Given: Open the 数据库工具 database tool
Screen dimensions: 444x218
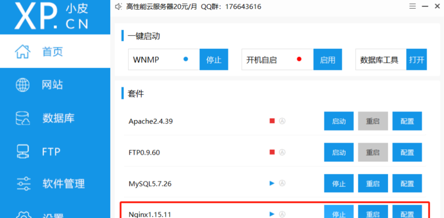Looking at the screenshot, I should tap(417, 59).
